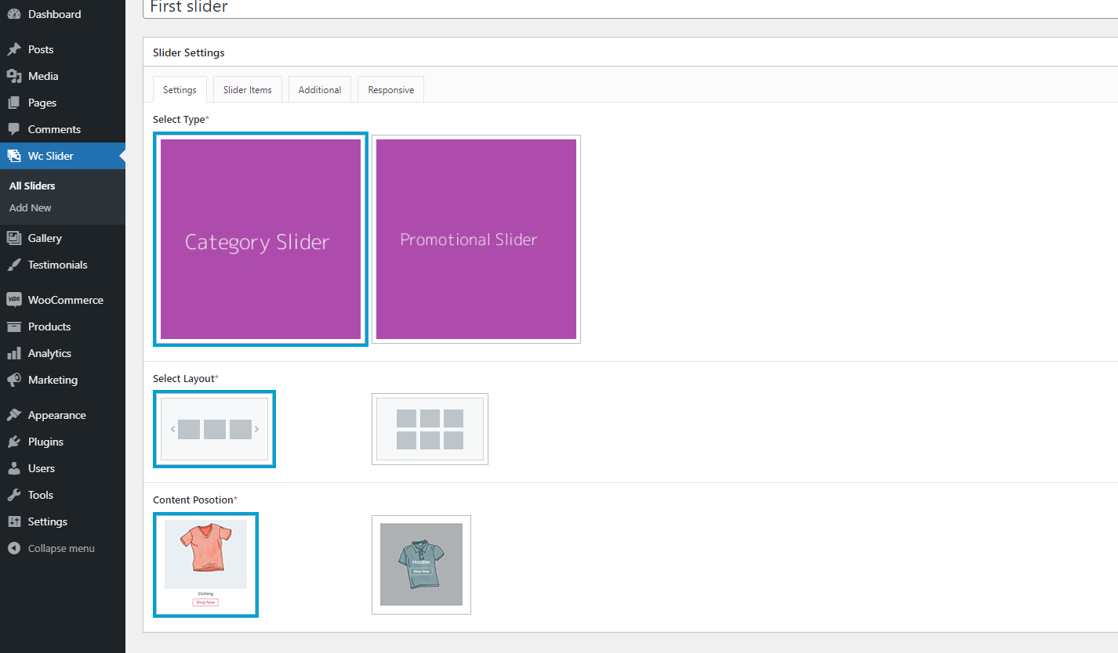
Task: Select the Wc Slider menu label
Action: click(x=51, y=156)
